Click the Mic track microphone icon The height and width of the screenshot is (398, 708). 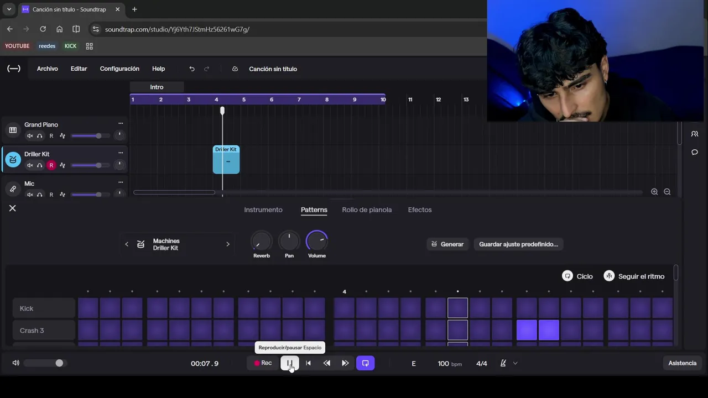(13, 189)
